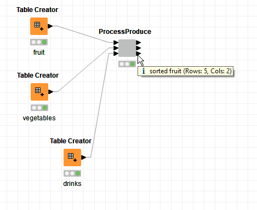Click ProcessProduce's middle input port
Image resolution: width=257 pixels, height=210 pixels.
point(116,48)
